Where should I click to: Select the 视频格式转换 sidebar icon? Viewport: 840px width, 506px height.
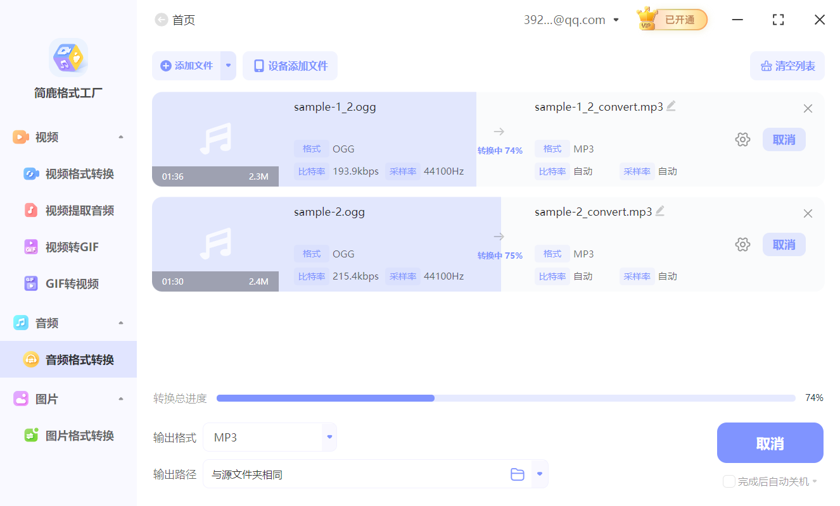click(x=30, y=173)
